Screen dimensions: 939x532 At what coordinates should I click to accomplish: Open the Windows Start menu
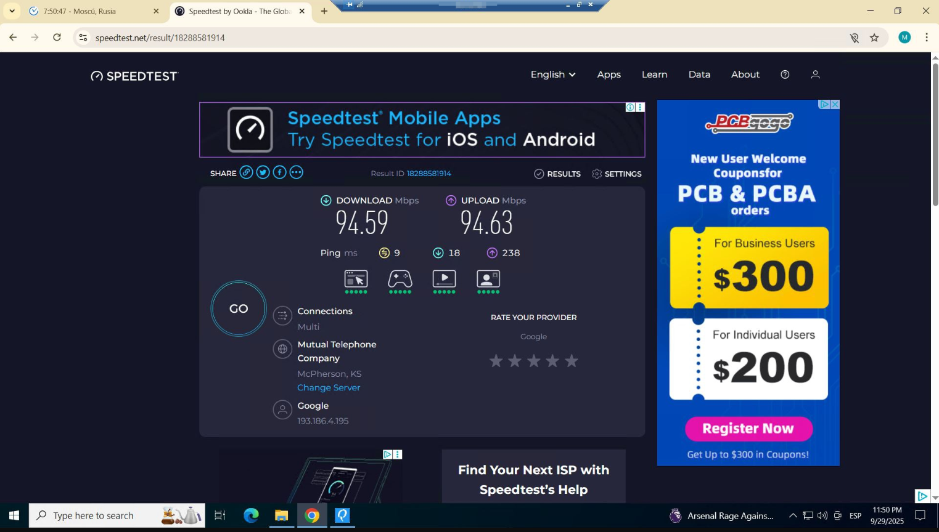[x=14, y=515]
